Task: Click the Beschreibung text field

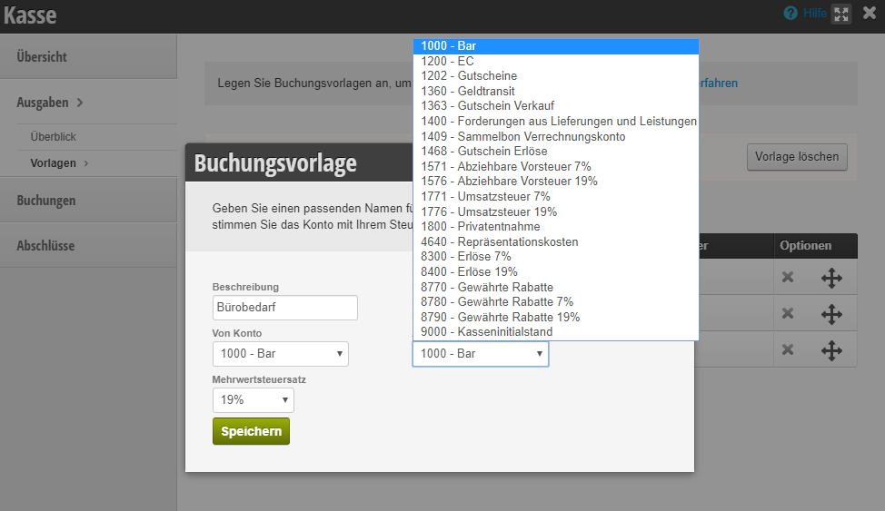Action: tap(284, 308)
